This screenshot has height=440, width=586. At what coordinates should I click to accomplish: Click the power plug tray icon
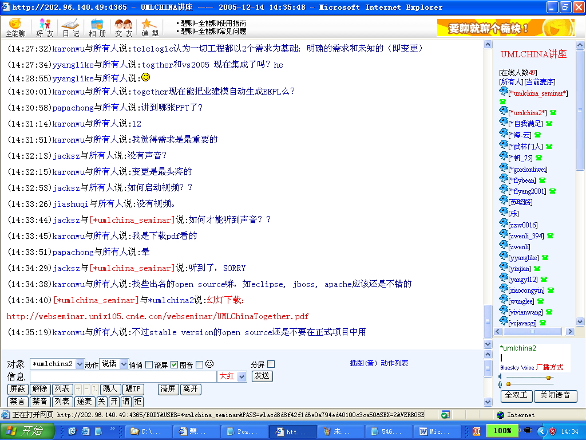click(528, 431)
